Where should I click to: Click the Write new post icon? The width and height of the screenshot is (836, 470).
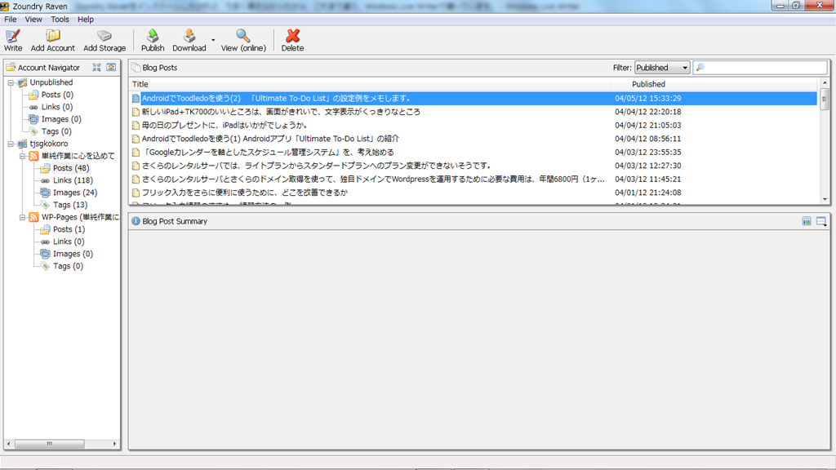pos(12,36)
